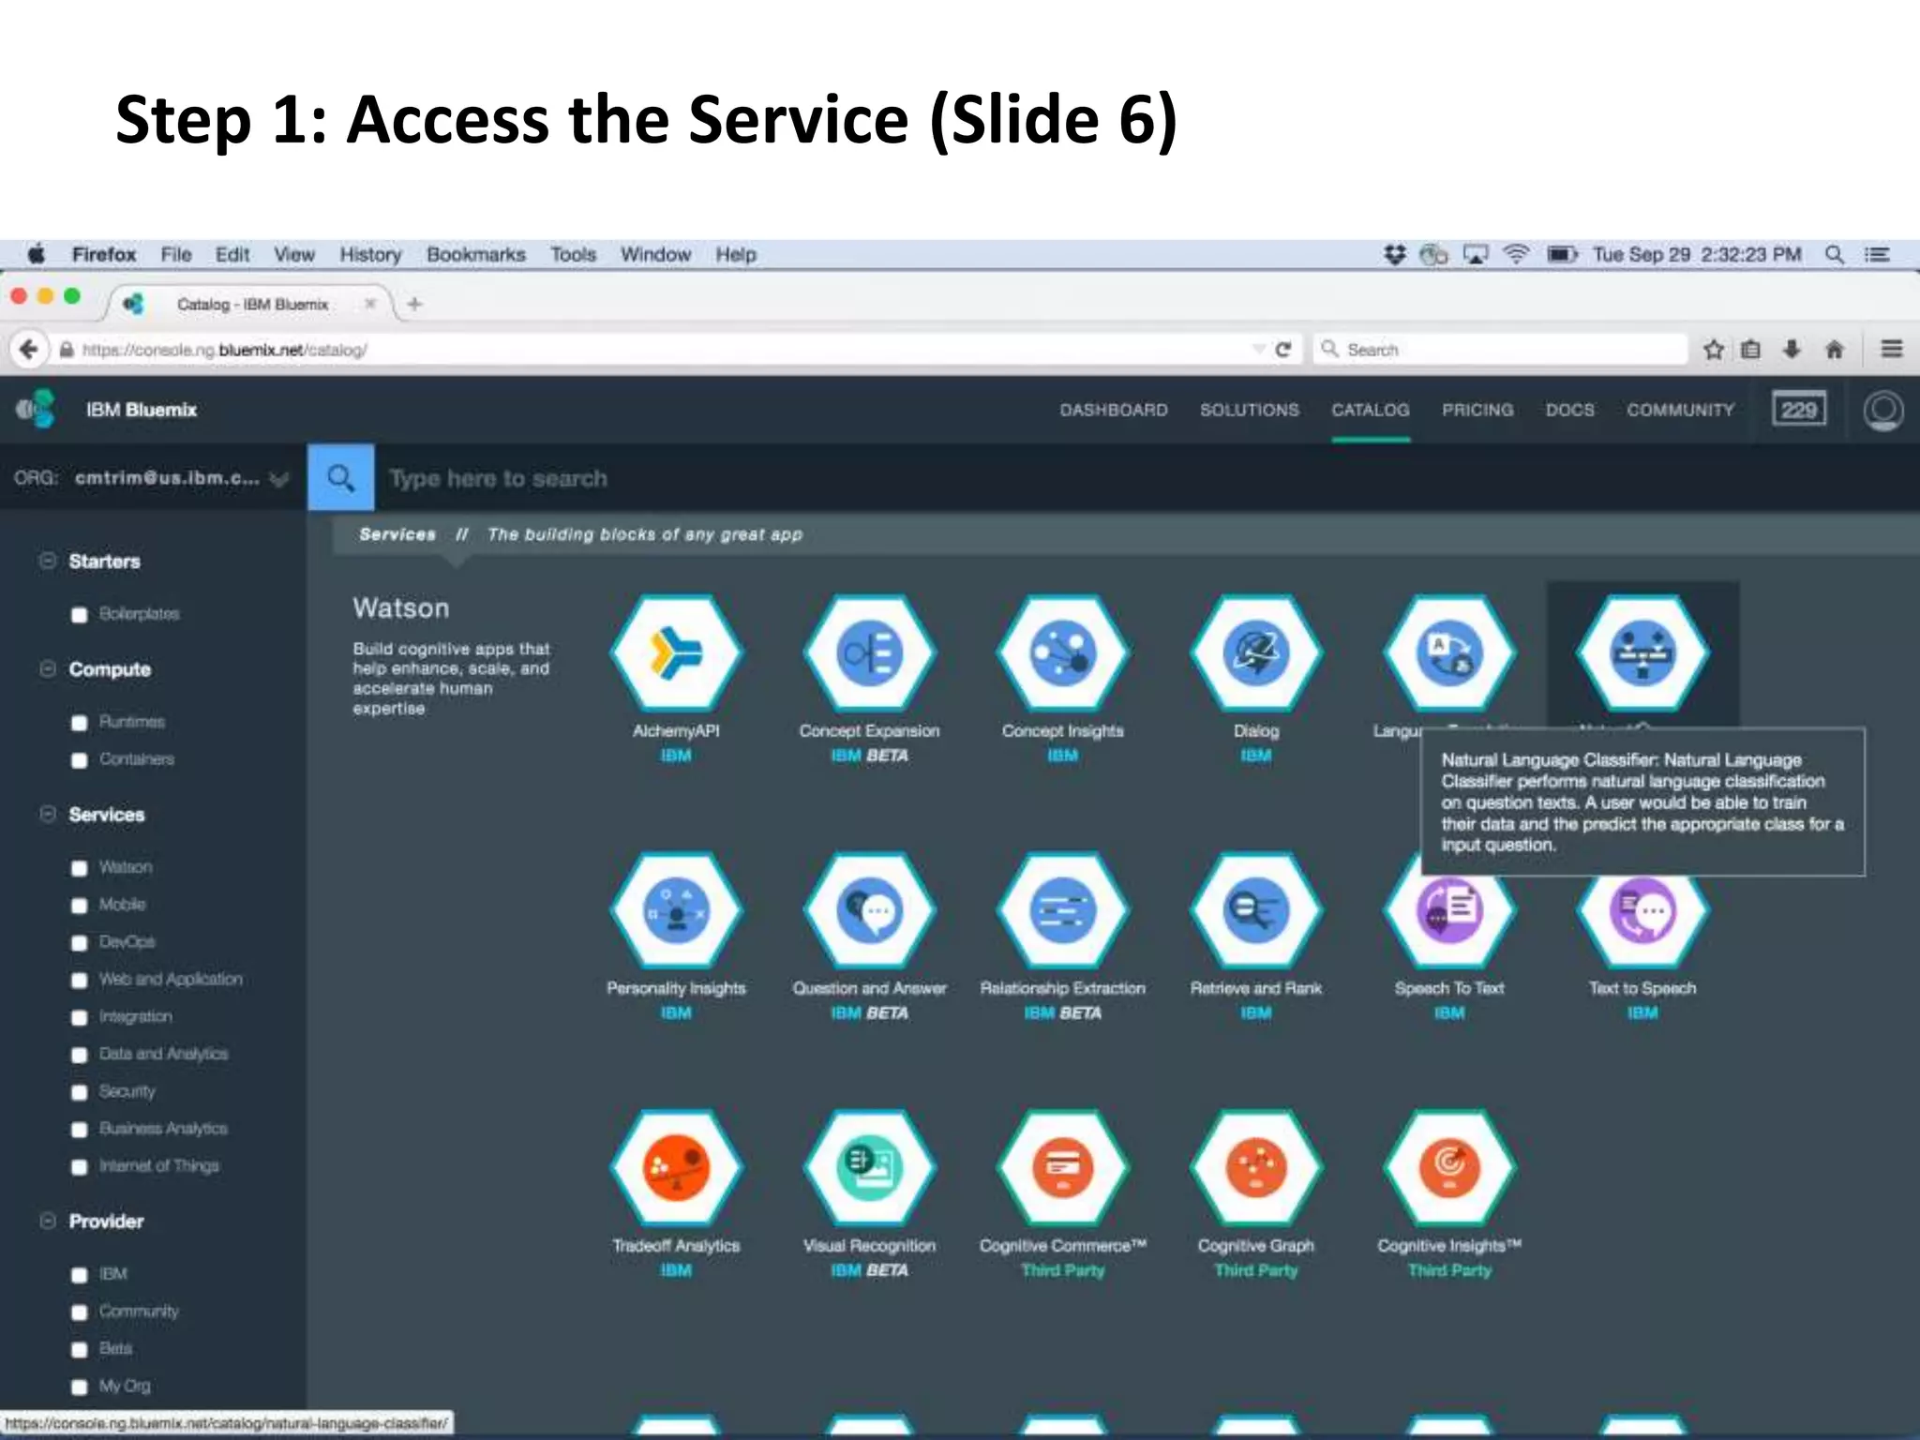Click the Services breadcrumb label
1920x1440 pixels.
(x=397, y=534)
